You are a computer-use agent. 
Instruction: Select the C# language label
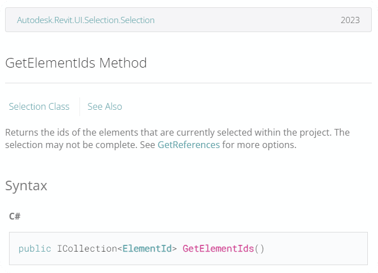pyautogui.click(x=15, y=216)
